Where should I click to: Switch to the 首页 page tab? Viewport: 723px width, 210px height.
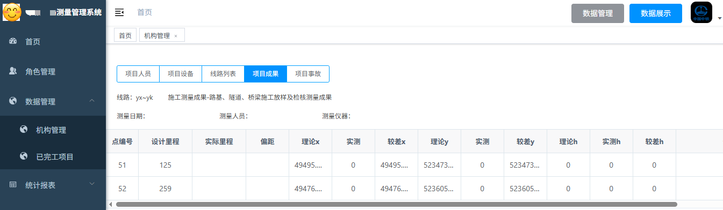[x=125, y=35]
